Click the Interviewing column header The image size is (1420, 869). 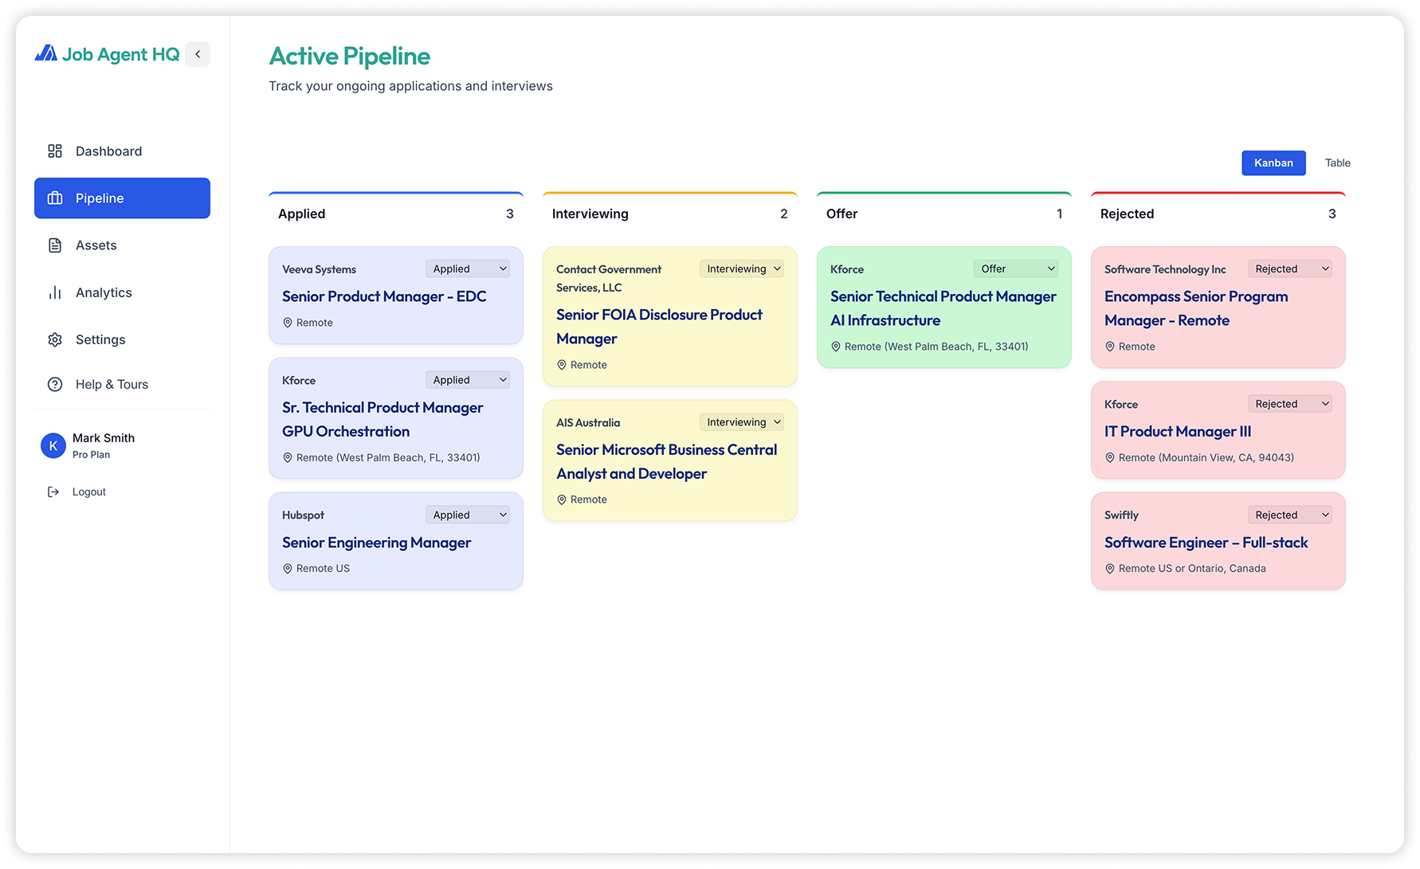pos(590,213)
